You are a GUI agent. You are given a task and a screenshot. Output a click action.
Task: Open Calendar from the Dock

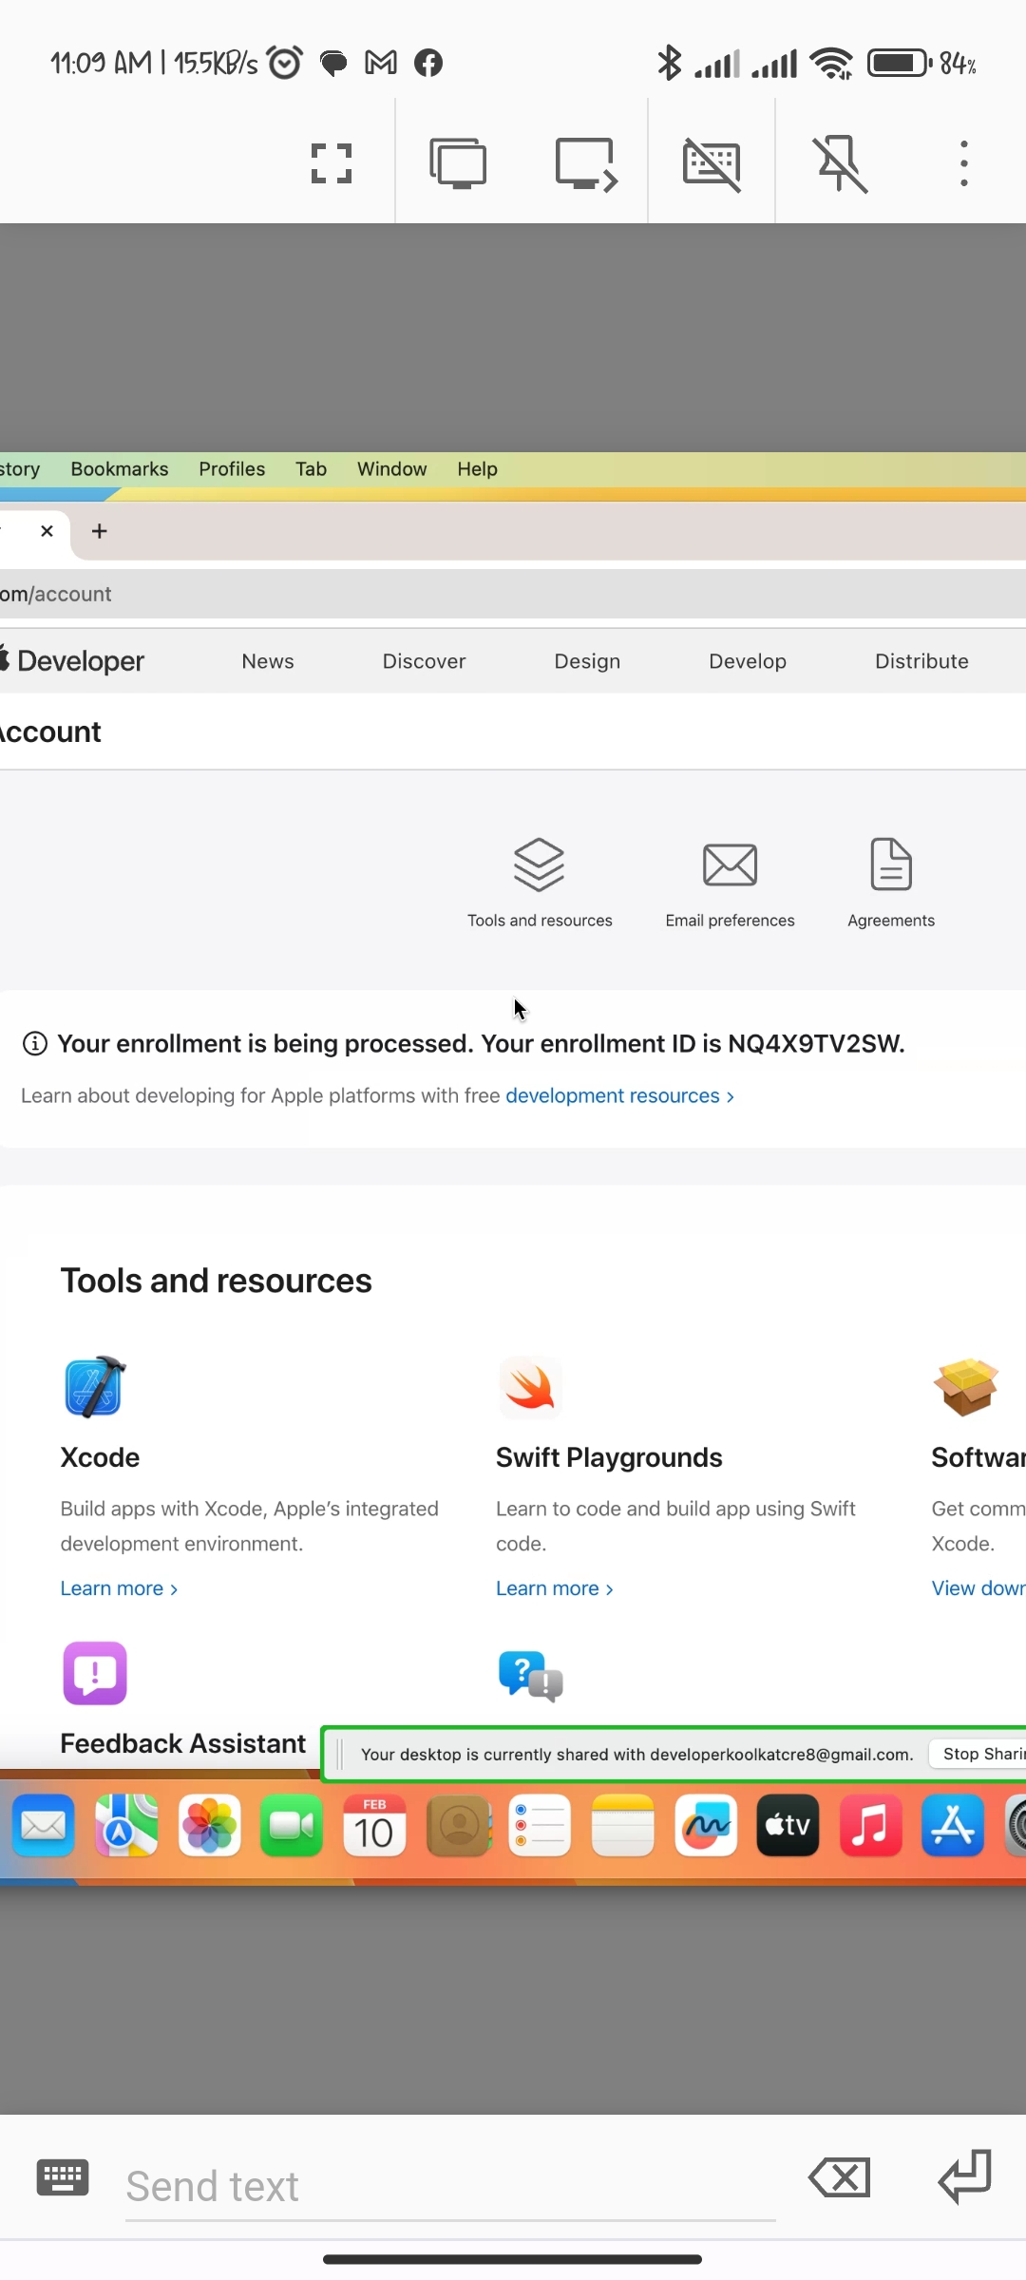(374, 1825)
